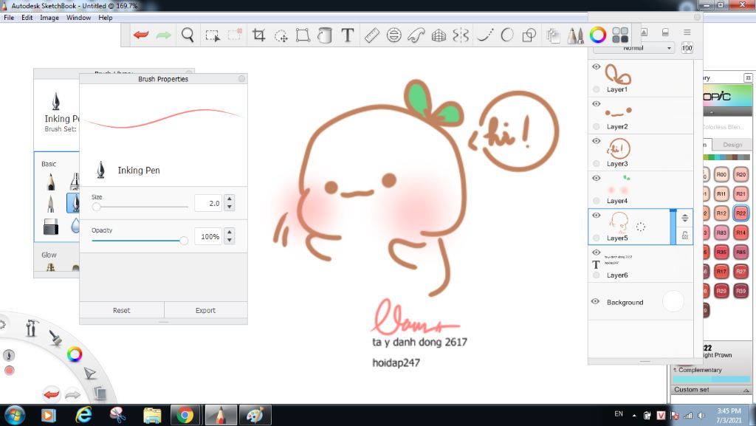Click the Windows Start button
756x426 pixels.
[x=14, y=415]
